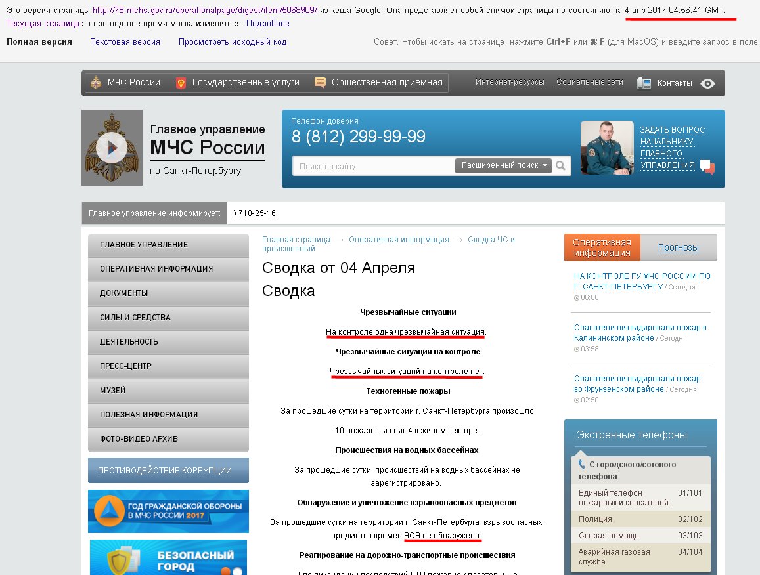This screenshot has width=760, height=575.
Task: Open На контроле ГУ МЧС России news link
Action: tap(642, 281)
